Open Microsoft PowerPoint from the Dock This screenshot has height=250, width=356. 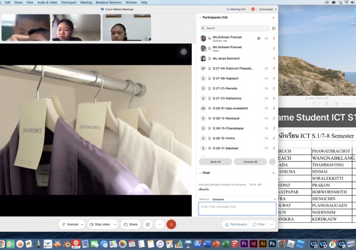[x=216, y=244]
